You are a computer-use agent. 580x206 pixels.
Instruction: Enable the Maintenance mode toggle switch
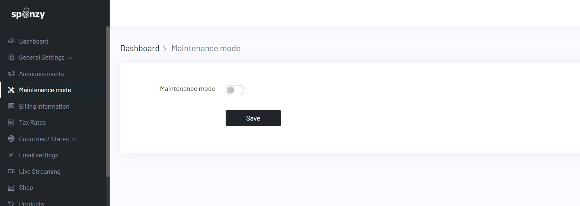235,90
